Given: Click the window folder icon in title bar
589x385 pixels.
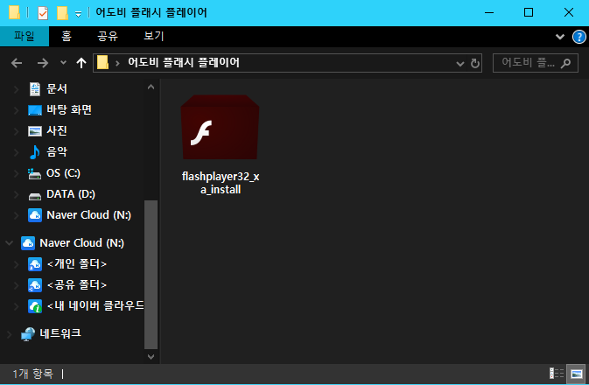Looking at the screenshot, I should tap(14, 12).
